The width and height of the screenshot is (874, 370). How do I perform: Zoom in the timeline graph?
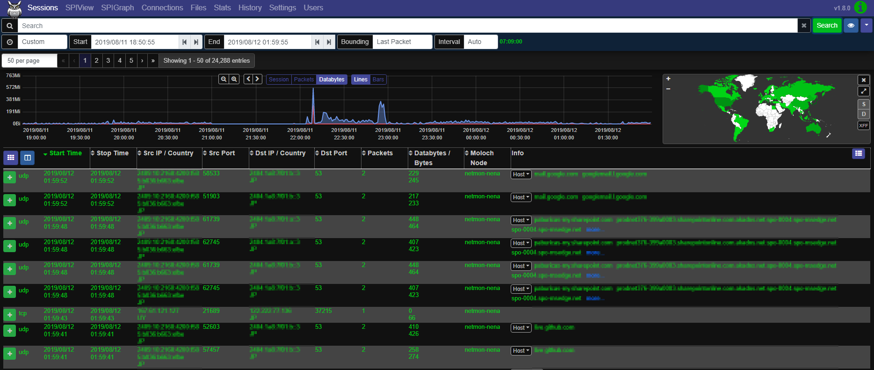234,80
